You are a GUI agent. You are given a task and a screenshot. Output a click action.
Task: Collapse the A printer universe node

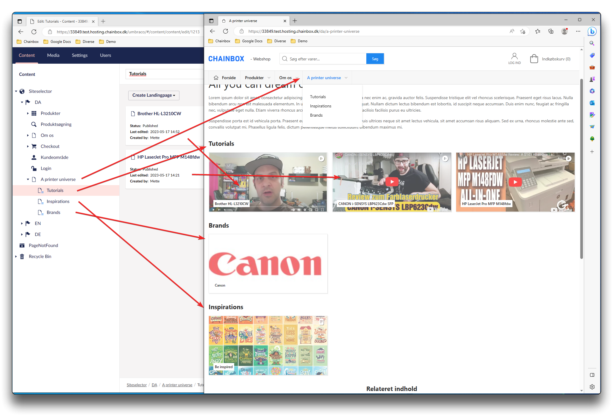tap(28, 179)
